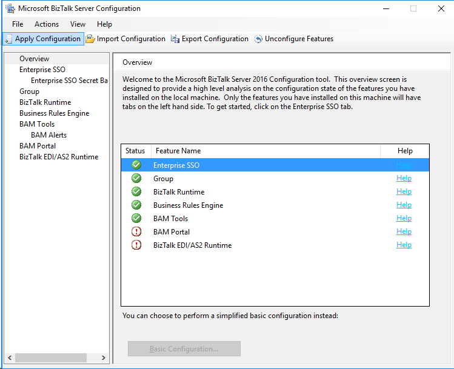
Task: Select Overview in the left navigation
Action: 35,59
